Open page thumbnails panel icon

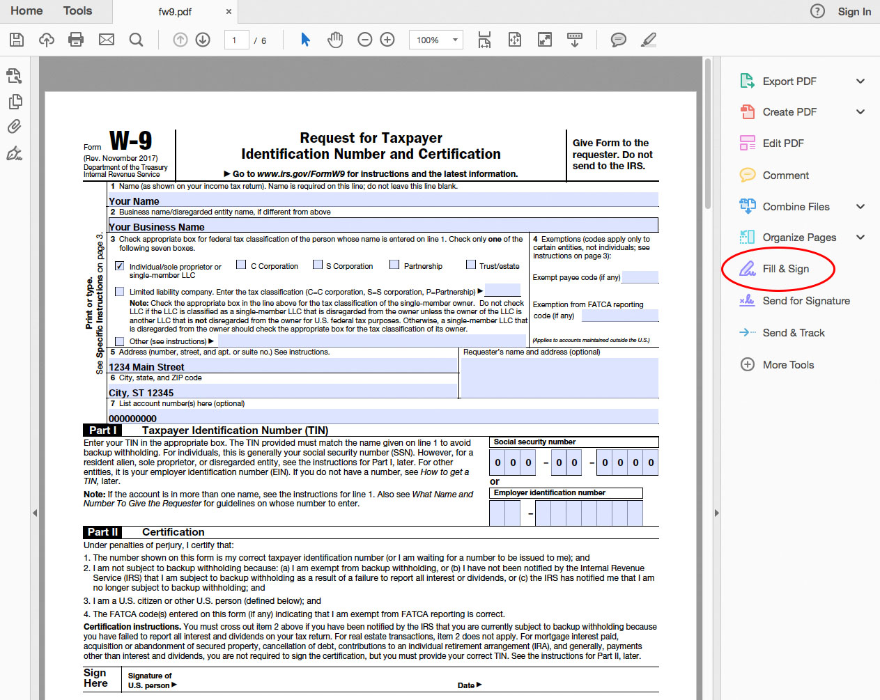pyautogui.click(x=14, y=75)
